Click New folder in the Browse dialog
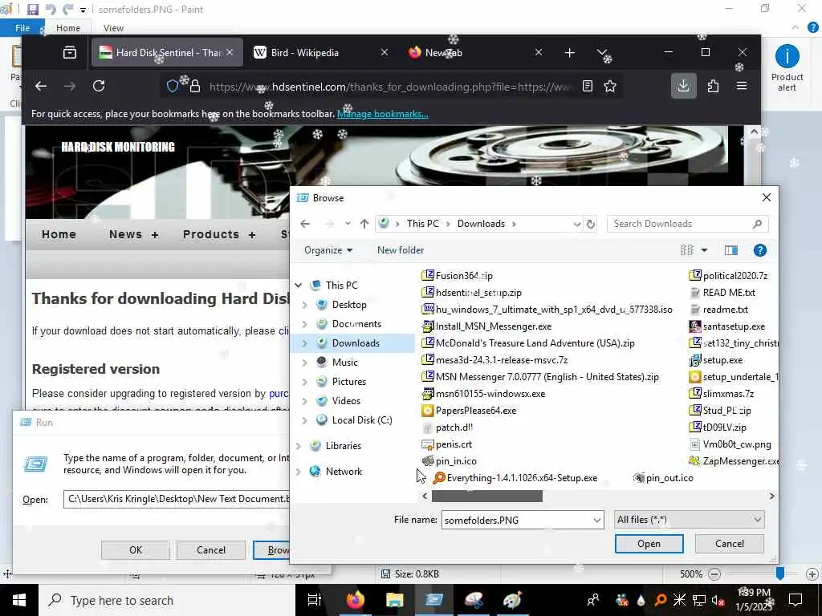Screen dimensions: 822x616 click(x=401, y=250)
